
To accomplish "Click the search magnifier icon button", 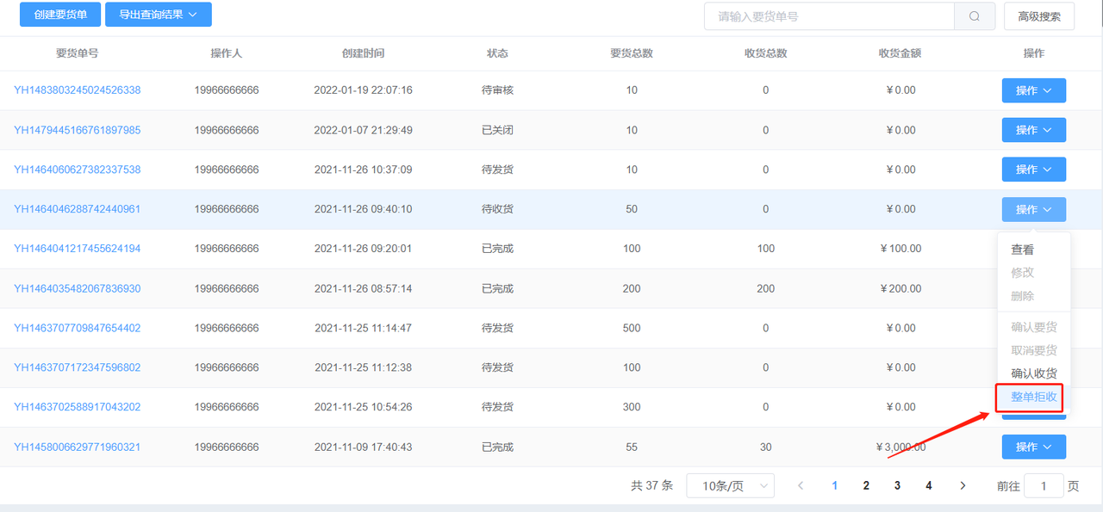I will [x=975, y=16].
